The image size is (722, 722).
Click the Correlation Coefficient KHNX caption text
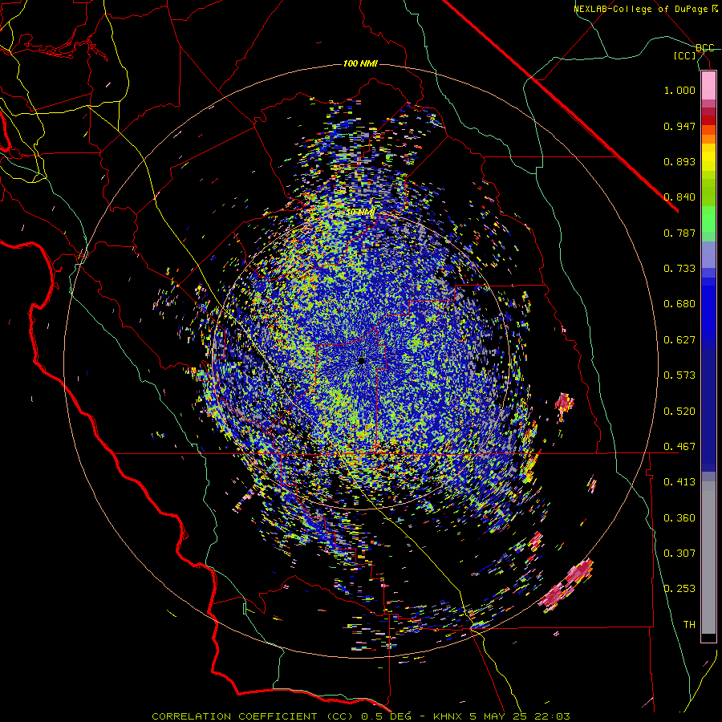[360, 716]
